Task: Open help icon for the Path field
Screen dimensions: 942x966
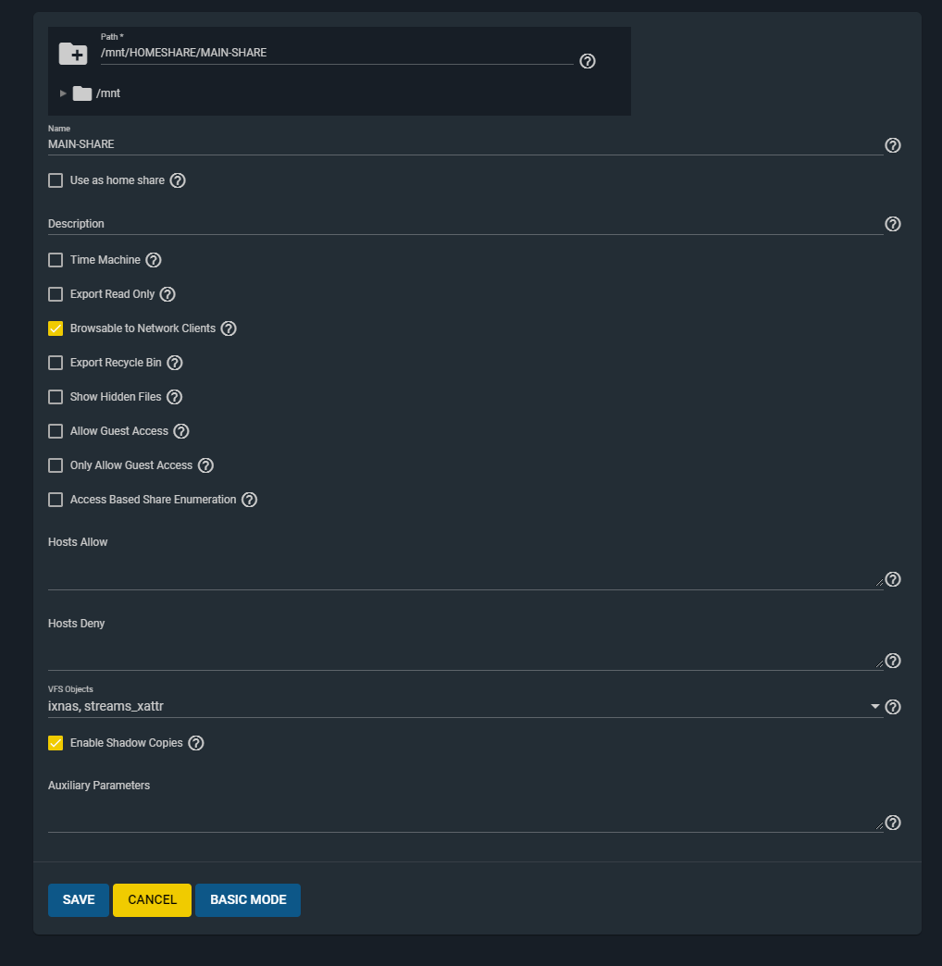Action: point(588,61)
